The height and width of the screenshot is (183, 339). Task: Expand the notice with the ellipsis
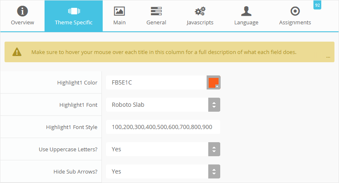coord(328,57)
